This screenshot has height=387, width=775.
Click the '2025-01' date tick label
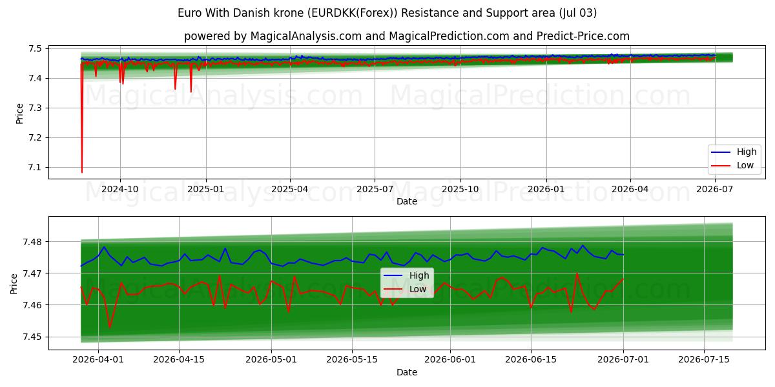206,189
